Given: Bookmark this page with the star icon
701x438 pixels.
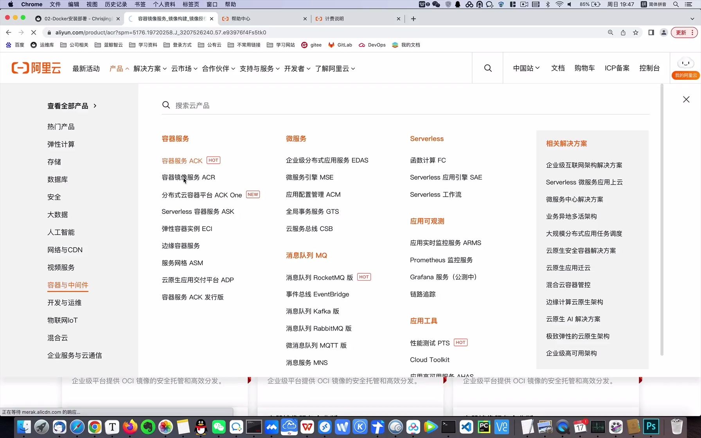Looking at the screenshot, I should coord(636,32).
